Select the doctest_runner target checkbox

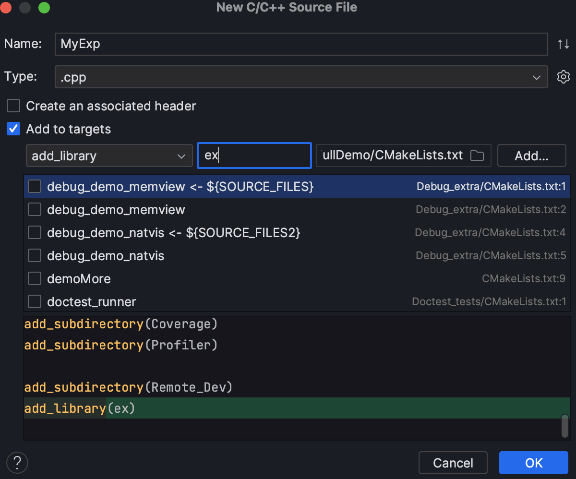(35, 301)
